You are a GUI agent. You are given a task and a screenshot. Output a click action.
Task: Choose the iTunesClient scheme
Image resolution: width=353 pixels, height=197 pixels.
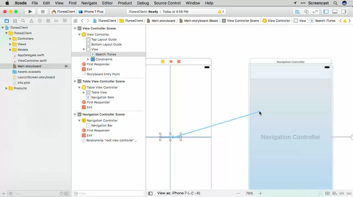tap(64, 11)
